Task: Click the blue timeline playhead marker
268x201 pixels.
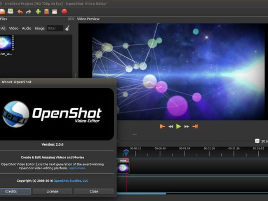Action: [x=126, y=152]
